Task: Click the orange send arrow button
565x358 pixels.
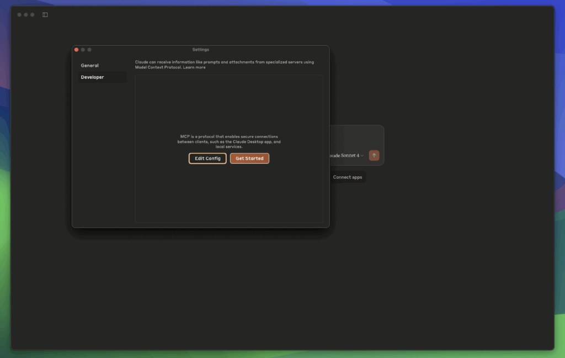Action: (x=374, y=155)
